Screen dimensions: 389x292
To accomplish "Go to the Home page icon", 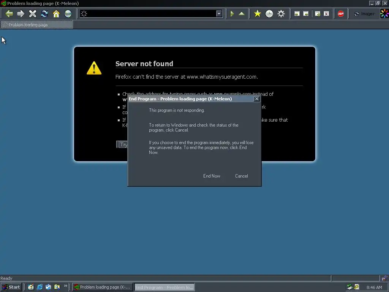I will point(56,14).
